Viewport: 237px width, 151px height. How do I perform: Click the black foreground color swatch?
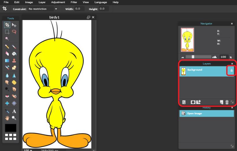pyautogui.click(x=11, y=128)
